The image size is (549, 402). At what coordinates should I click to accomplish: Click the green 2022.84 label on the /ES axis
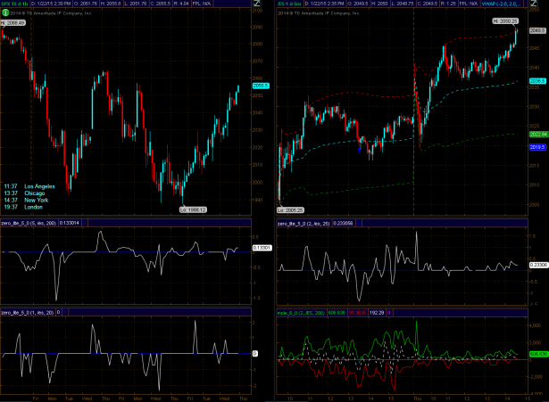point(538,134)
